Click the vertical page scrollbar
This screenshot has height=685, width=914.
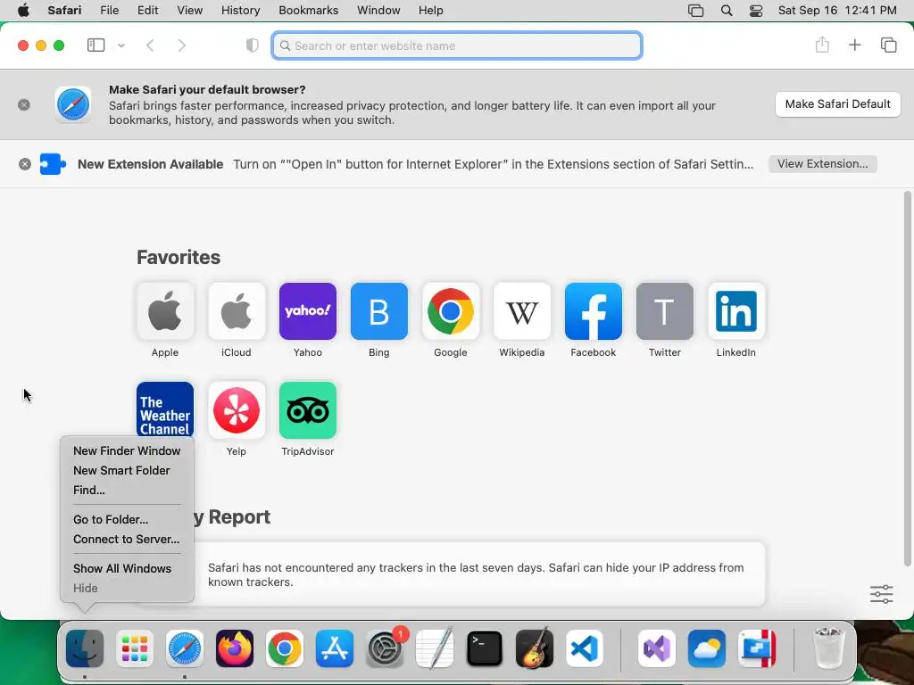[x=907, y=378]
